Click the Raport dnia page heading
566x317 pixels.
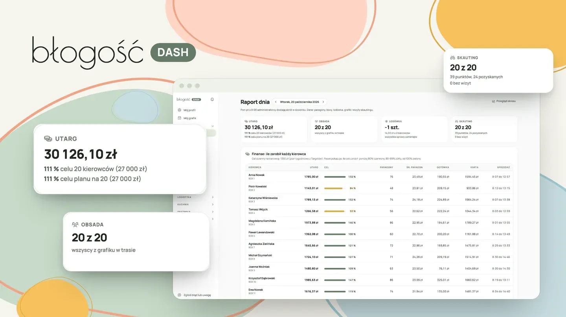point(255,102)
